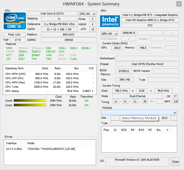The height and width of the screenshot is (170, 184).
Task: Click the greyed-out 3DNow! feature label
Action: [x=23, y=48]
